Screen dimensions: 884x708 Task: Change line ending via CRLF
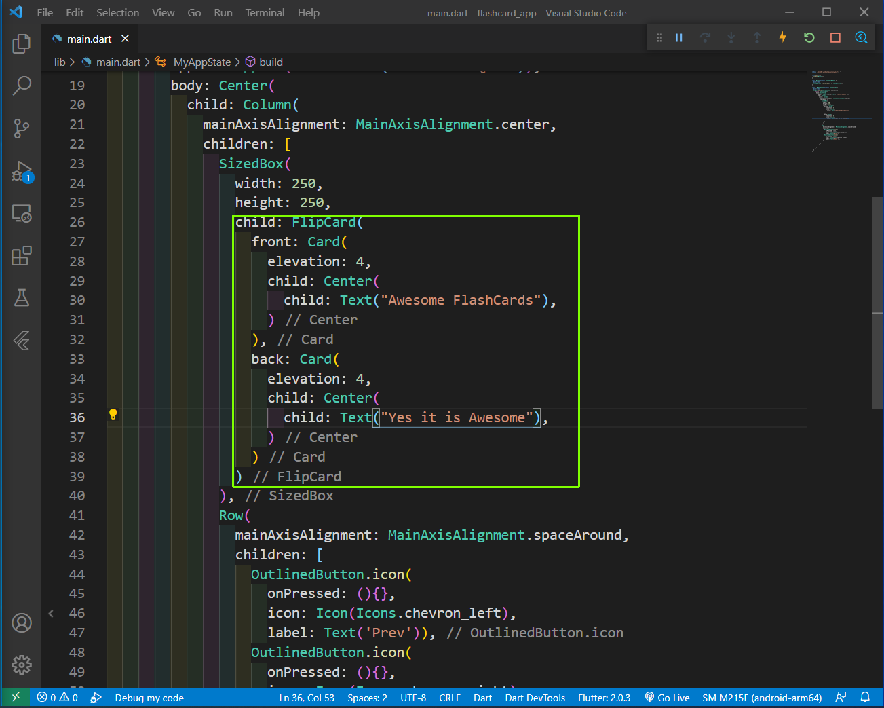(449, 697)
